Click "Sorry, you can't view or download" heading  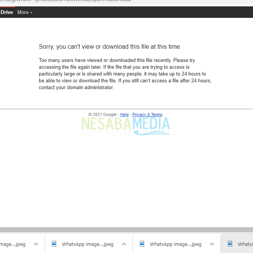click(x=110, y=46)
